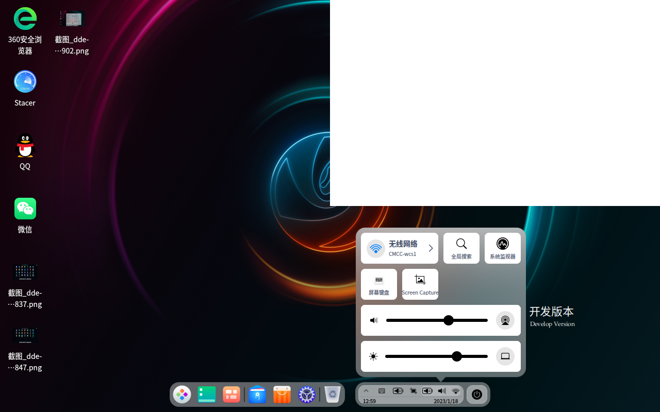
Task: Start the Screen Capture tool
Action: (x=420, y=284)
